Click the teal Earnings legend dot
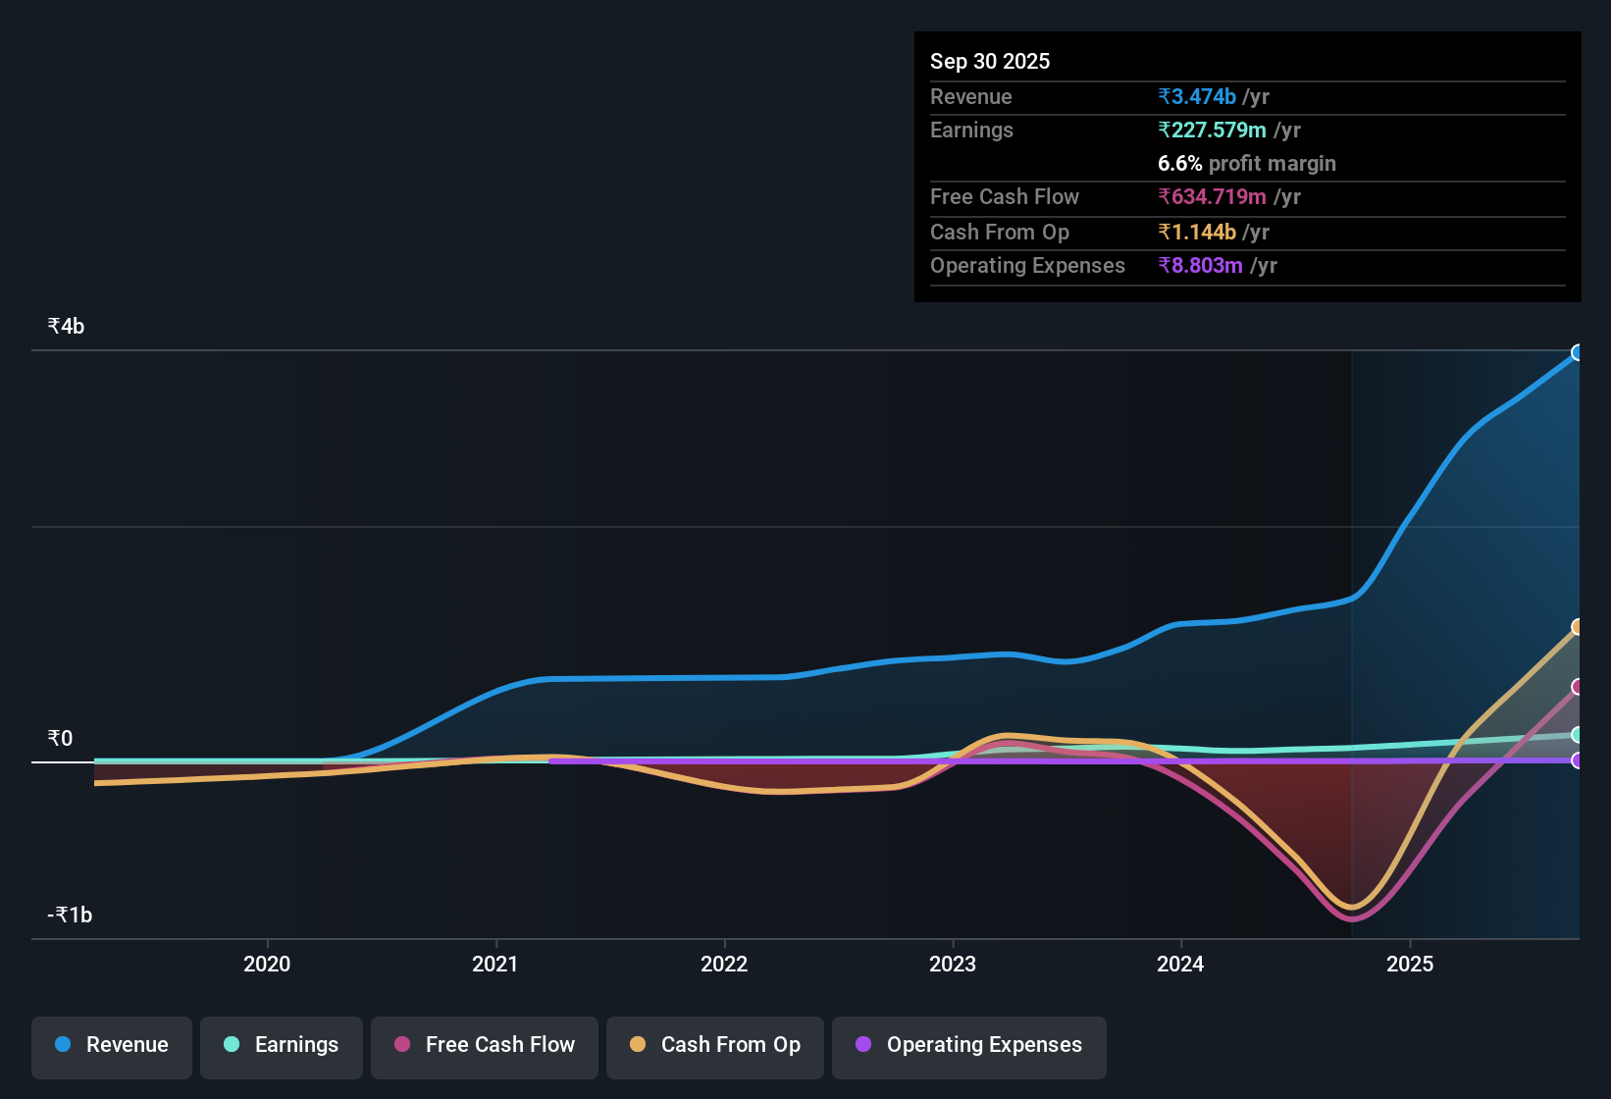 coord(231,1045)
